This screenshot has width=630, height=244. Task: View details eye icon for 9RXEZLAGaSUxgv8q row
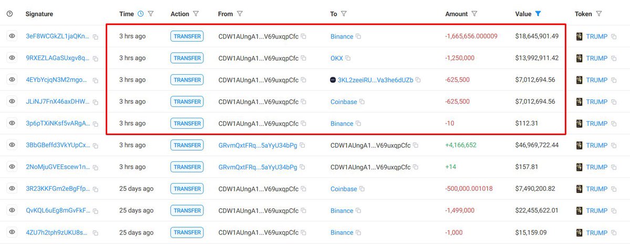(12, 58)
